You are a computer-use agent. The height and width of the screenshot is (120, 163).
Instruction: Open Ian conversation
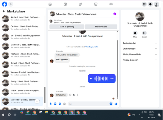click(x=22, y=37)
